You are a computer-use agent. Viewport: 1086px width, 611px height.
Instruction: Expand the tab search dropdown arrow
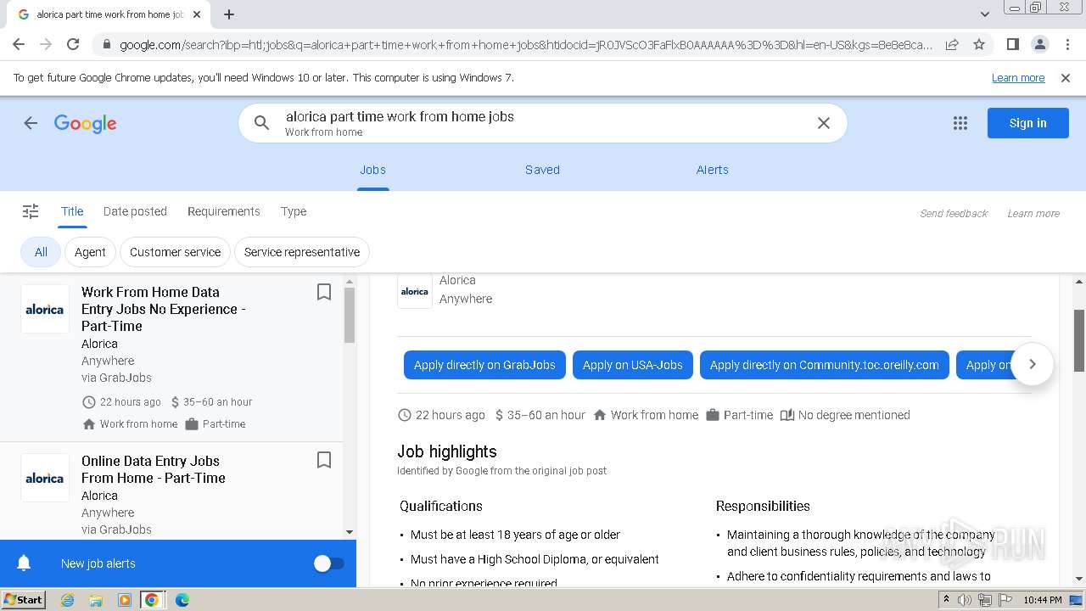pyautogui.click(x=984, y=14)
